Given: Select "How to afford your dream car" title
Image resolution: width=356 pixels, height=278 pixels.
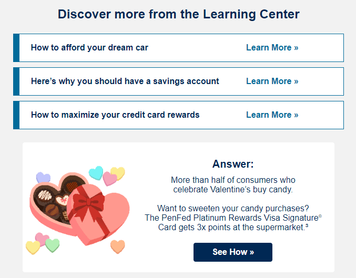Looking at the screenshot, I should pos(89,48).
